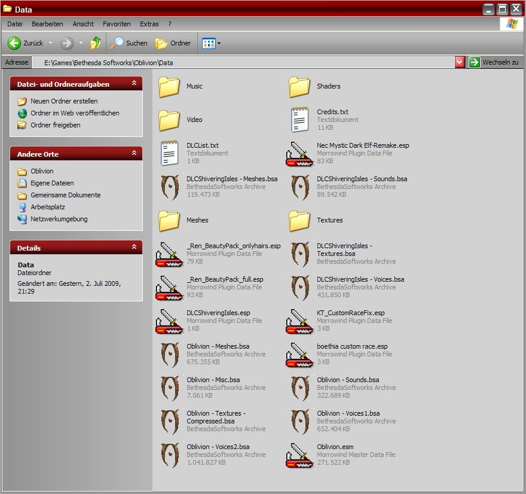Click the KT_CustomRaceFix.esp plugin icon
Screen dimensions: 526x494
point(300,321)
